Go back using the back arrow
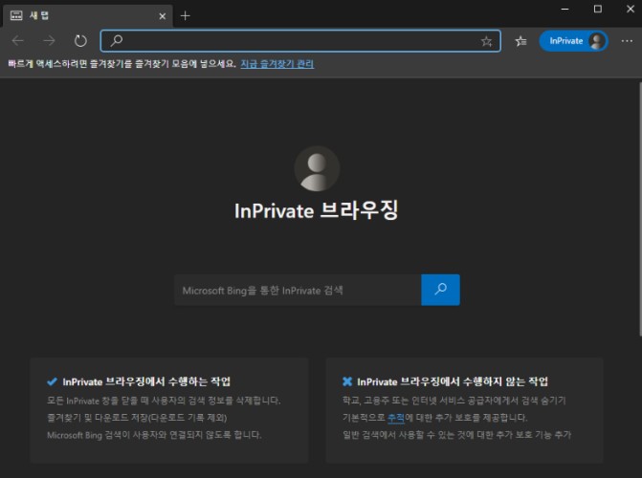The image size is (642, 478). pyautogui.click(x=18, y=40)
